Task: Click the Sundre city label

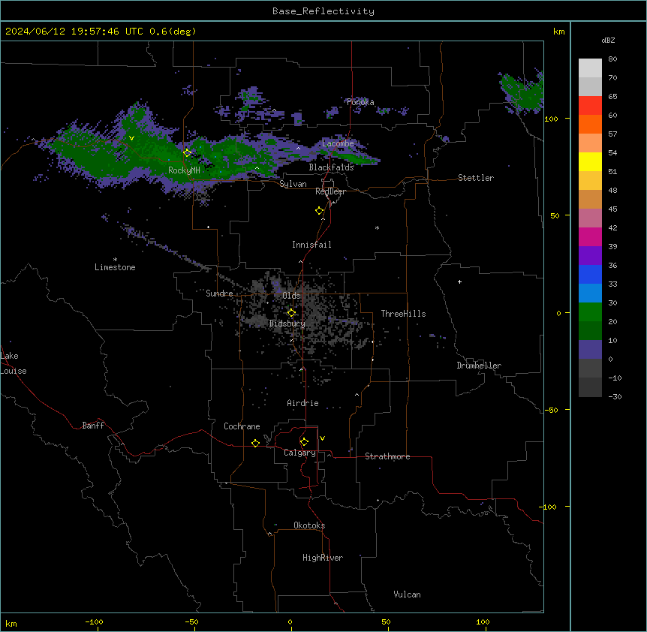Action: coord(219,293)
